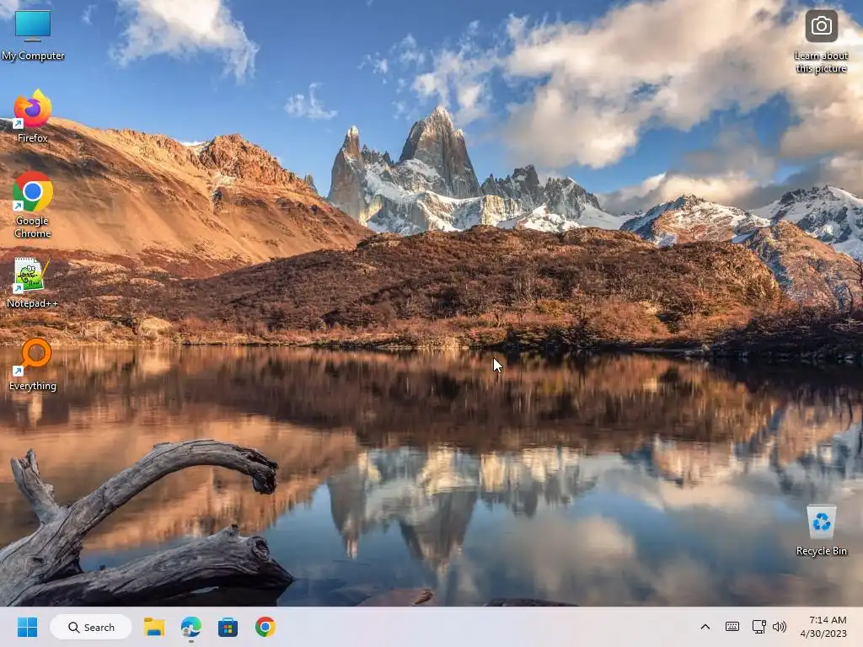
Task: Click the taskbar Search box
Action: (x=91, y=627)
